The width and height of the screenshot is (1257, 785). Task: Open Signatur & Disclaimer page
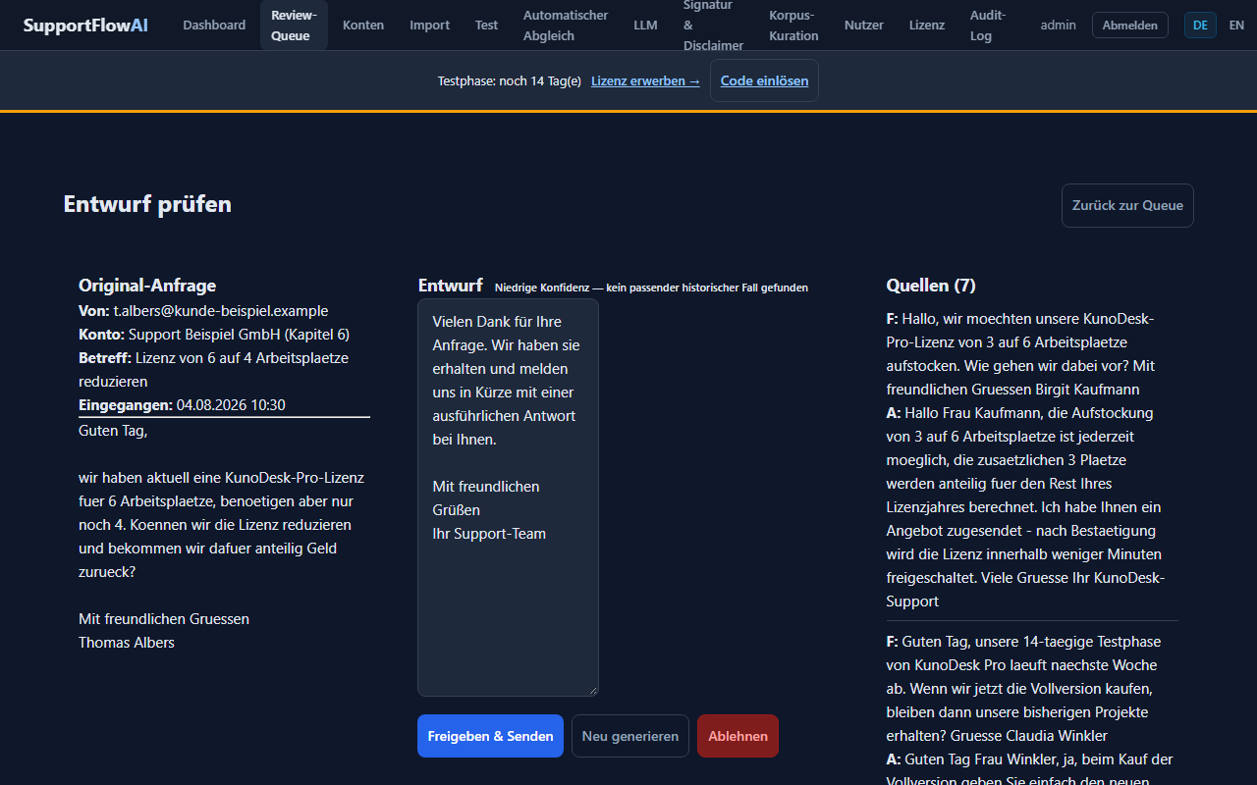point(713,26)
